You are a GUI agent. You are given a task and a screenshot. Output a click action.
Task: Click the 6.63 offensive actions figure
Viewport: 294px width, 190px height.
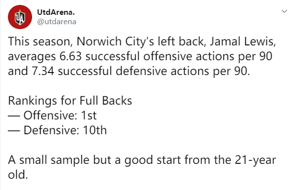pyautogui.click(x=71, y=56)
